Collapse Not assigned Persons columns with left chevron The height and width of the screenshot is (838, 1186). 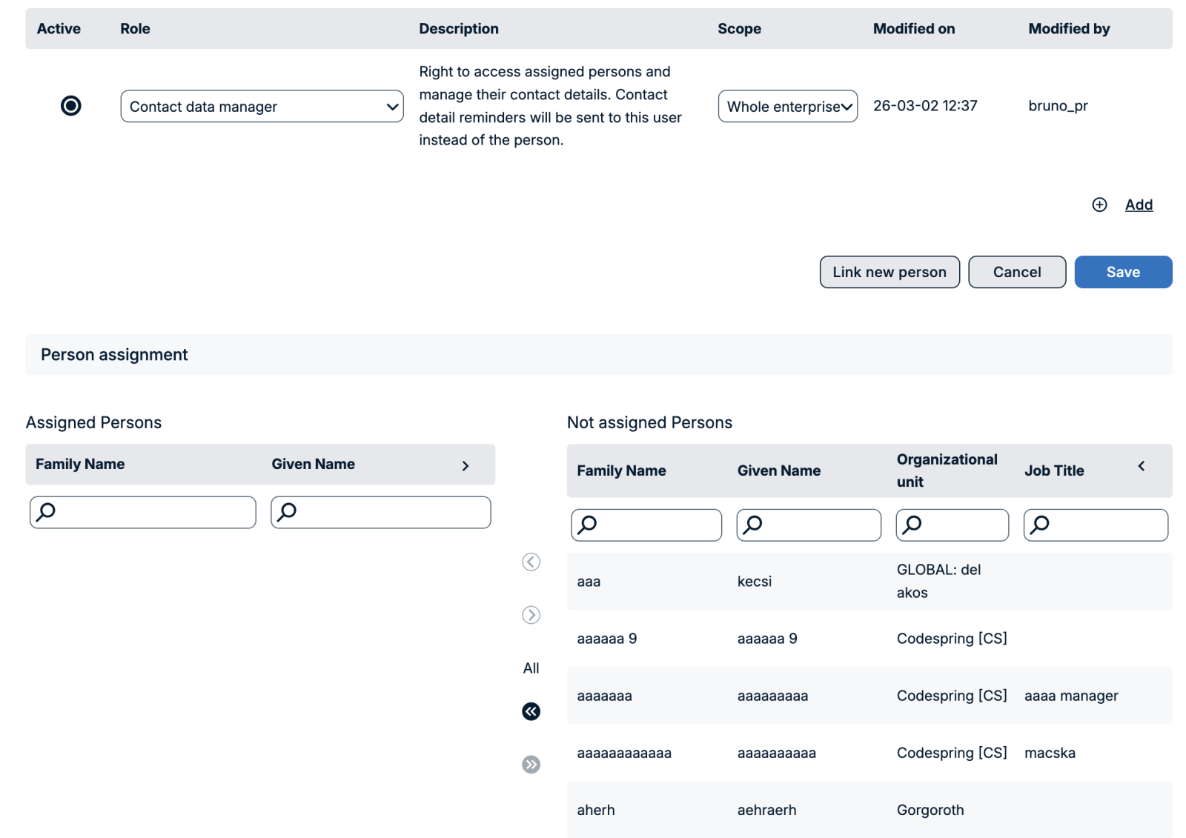(1142, 466)
